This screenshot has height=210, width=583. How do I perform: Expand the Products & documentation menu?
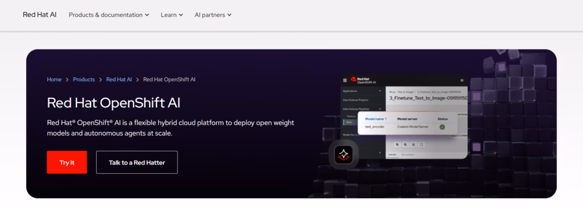(109, 15)
